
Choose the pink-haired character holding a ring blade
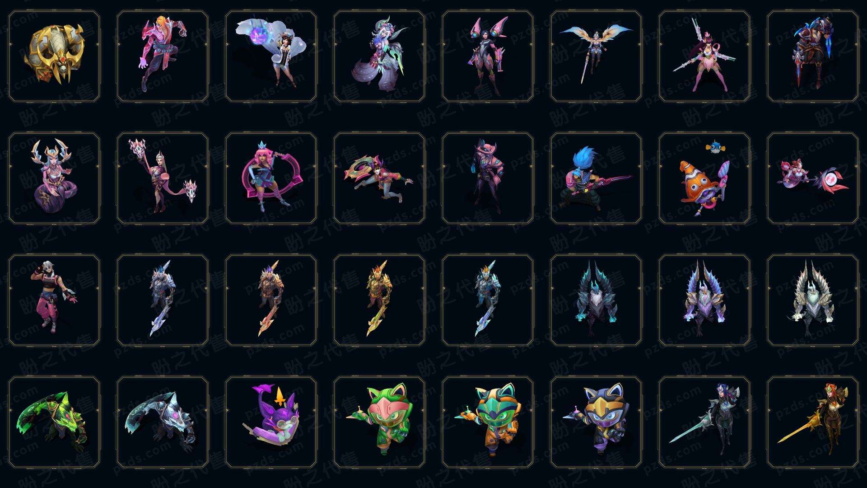tap(271, 178)
